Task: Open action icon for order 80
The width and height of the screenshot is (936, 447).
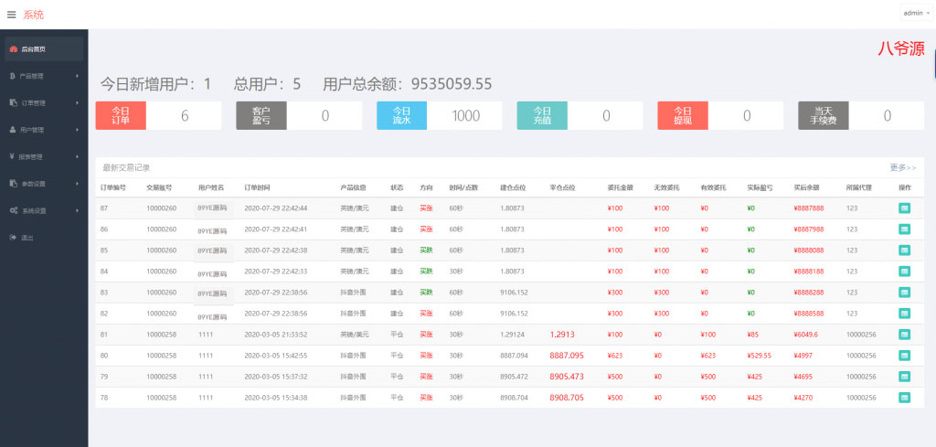Action: (x=904, y=356)
